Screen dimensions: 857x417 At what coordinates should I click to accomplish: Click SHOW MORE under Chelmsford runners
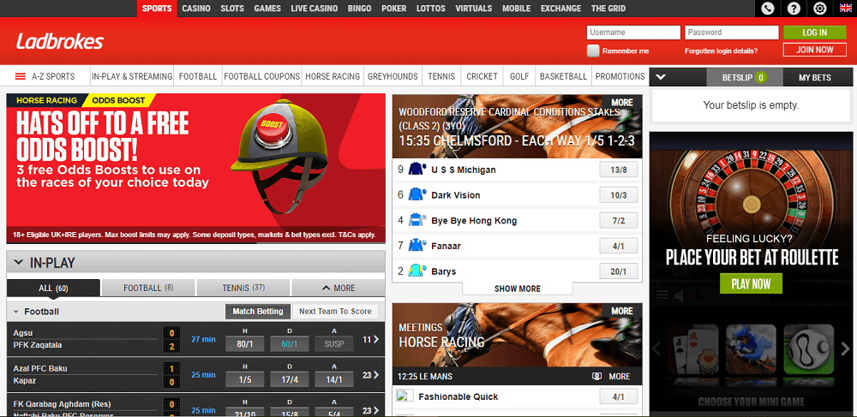tap(518, 289)
